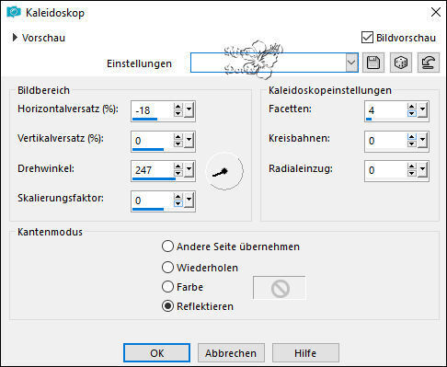The image size is (447, 367).
Task: Increase Kreisbahnen with up arrow
Action: (412, 137)
